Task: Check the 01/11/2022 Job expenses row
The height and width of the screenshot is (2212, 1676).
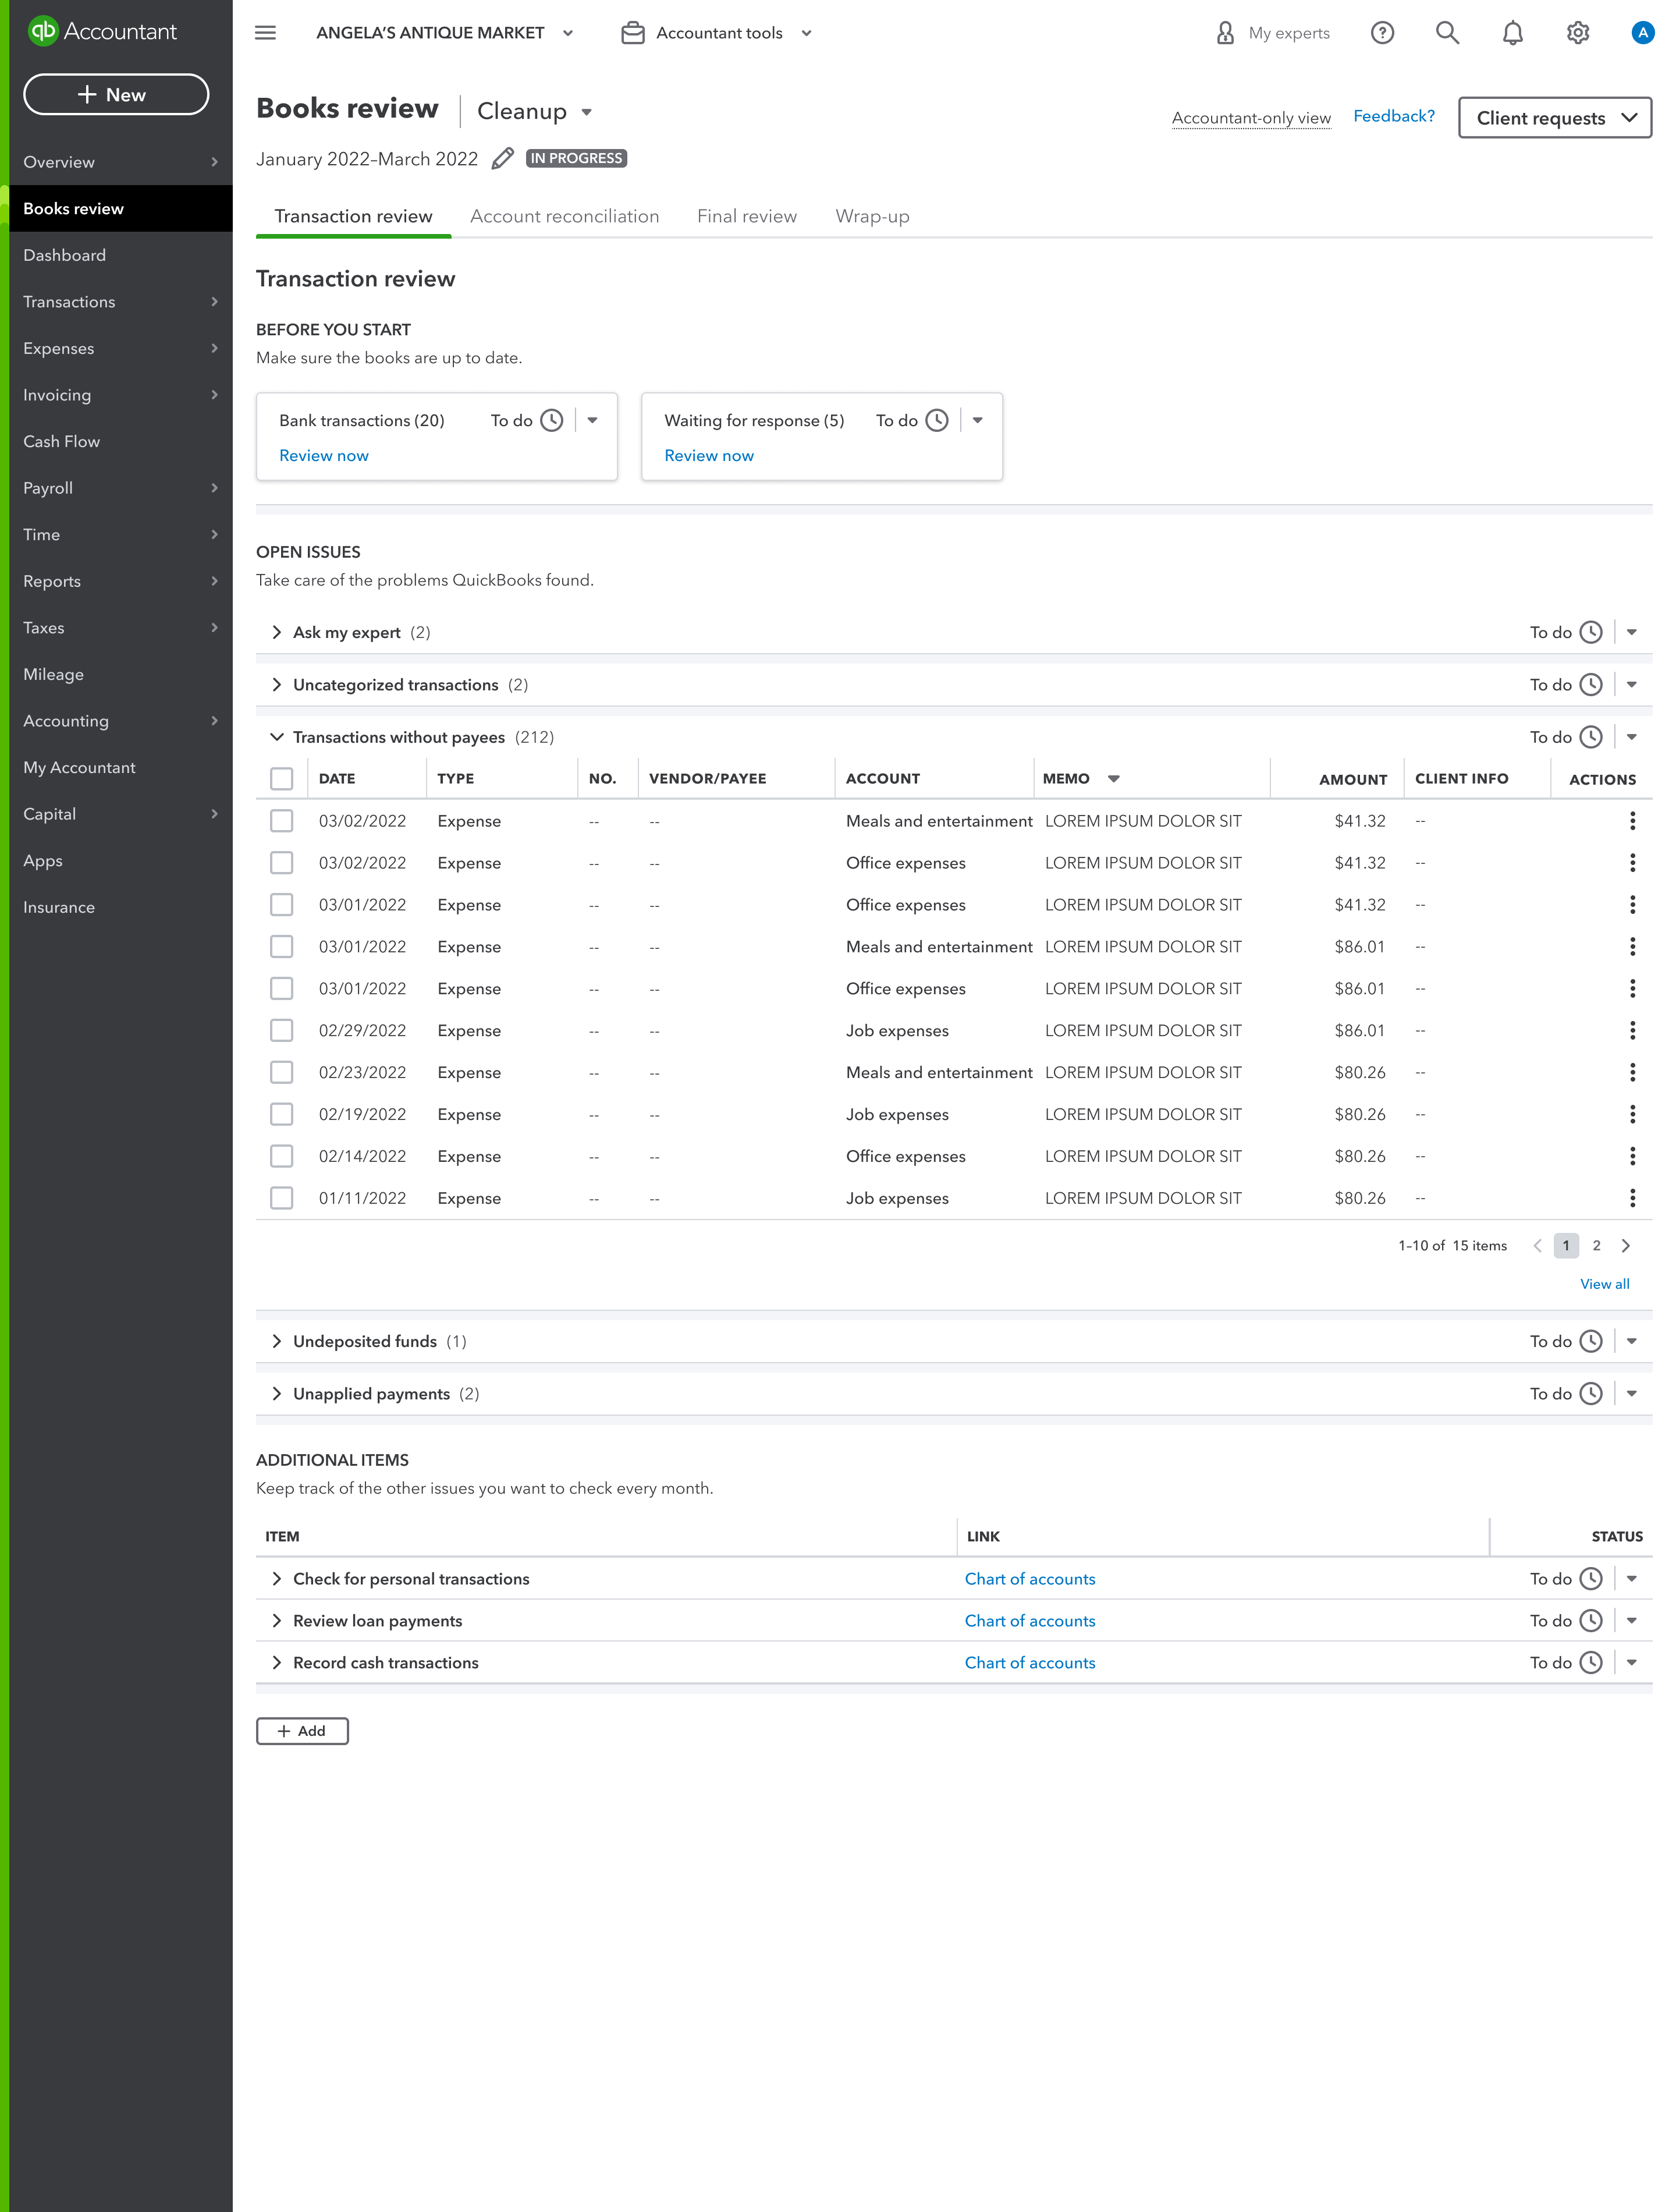Action: click(282, 1198)
